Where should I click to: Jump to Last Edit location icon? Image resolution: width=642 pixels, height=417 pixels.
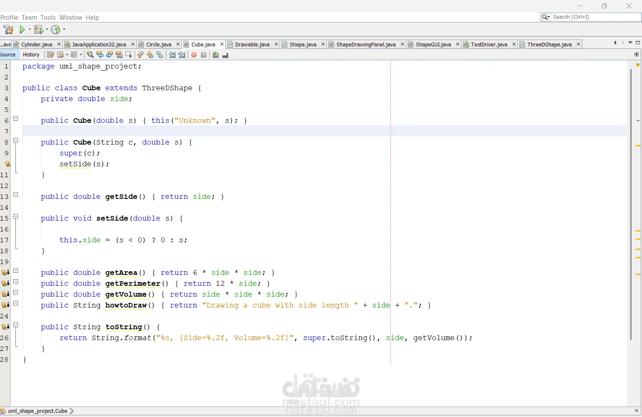point(51,55)
